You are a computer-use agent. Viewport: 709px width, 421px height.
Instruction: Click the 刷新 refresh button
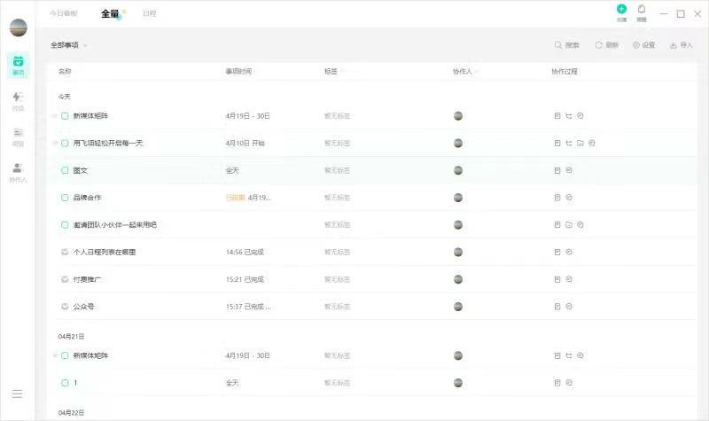607,45
